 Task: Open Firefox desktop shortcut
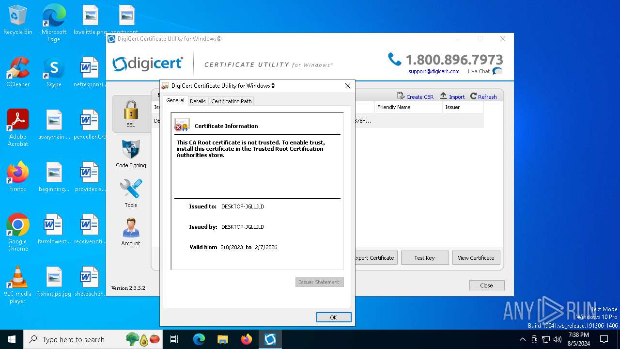(x=18, y=177)
